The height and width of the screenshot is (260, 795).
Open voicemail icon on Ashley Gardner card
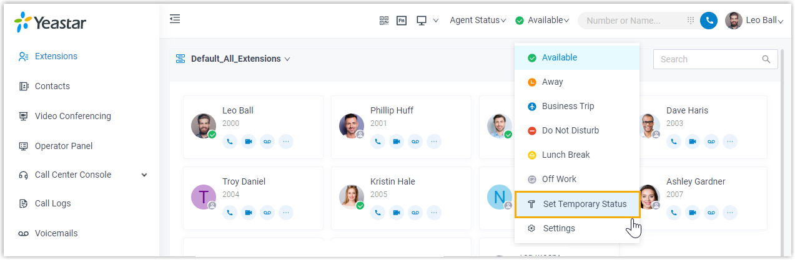[711, 213]
